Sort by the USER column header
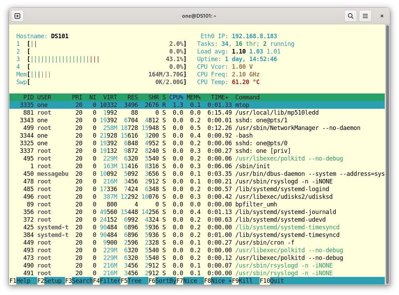This screenshot has height=295, width=399. point(44,97)
